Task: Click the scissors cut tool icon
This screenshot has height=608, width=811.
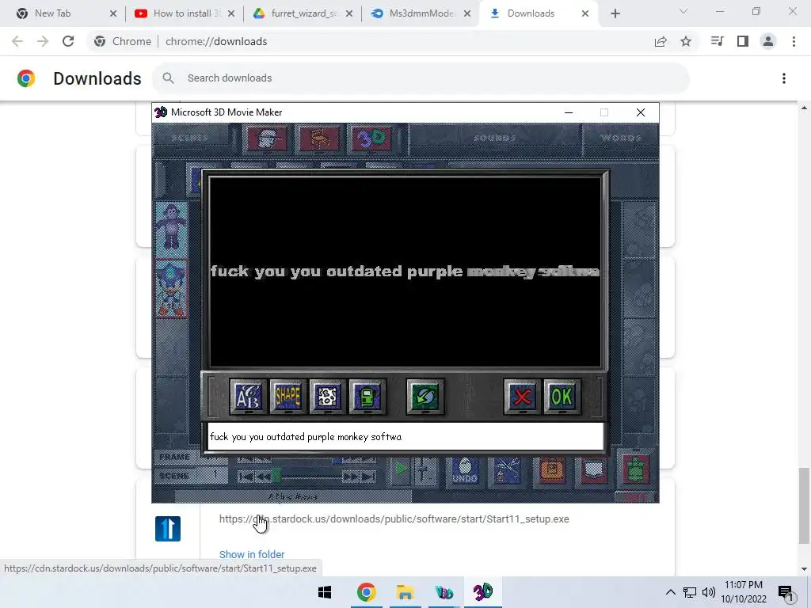Action: [506, 470]
